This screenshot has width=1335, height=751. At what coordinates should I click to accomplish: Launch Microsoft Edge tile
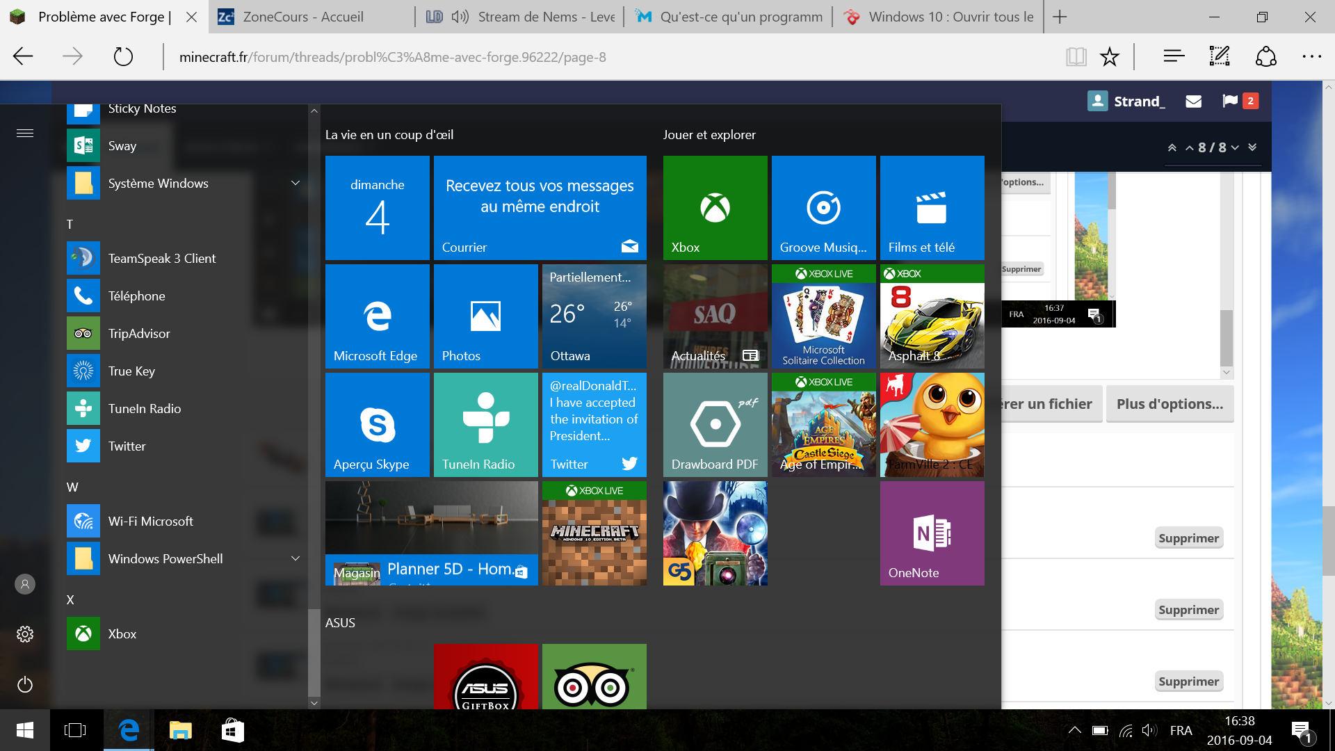click(378, 316)
